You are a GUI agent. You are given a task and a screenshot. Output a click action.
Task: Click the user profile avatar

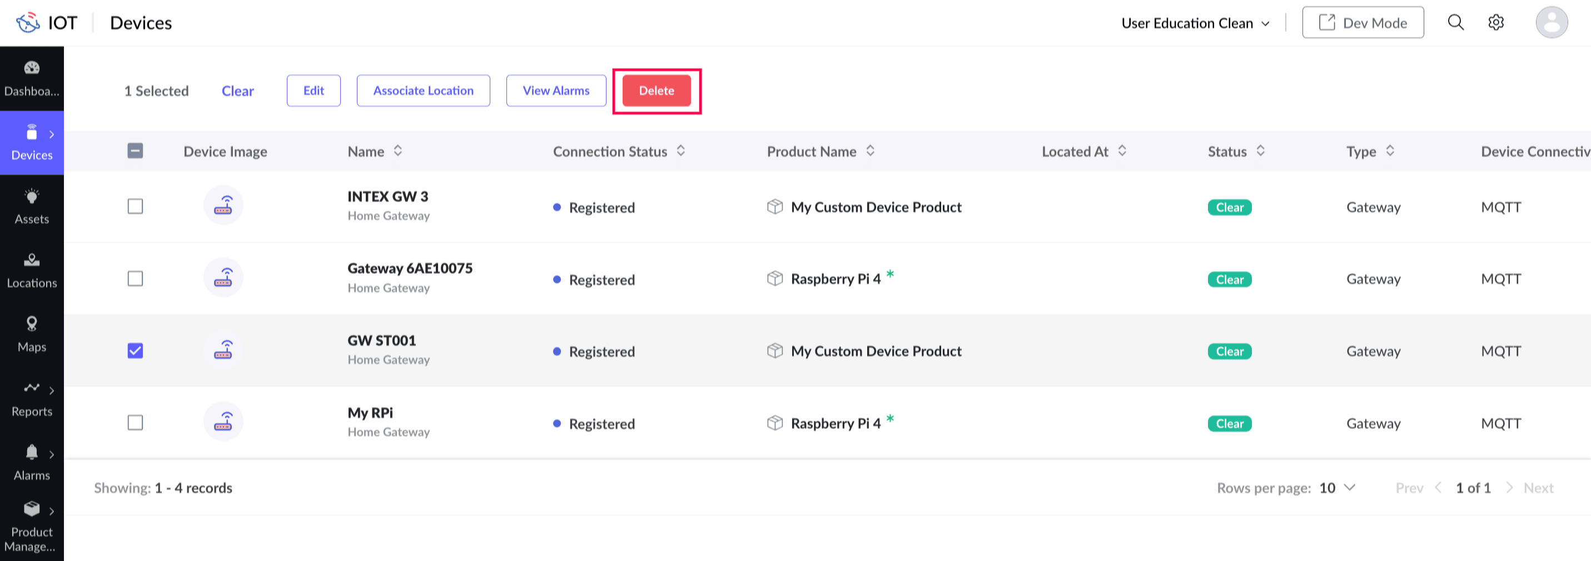click(x=1551, y=23)
